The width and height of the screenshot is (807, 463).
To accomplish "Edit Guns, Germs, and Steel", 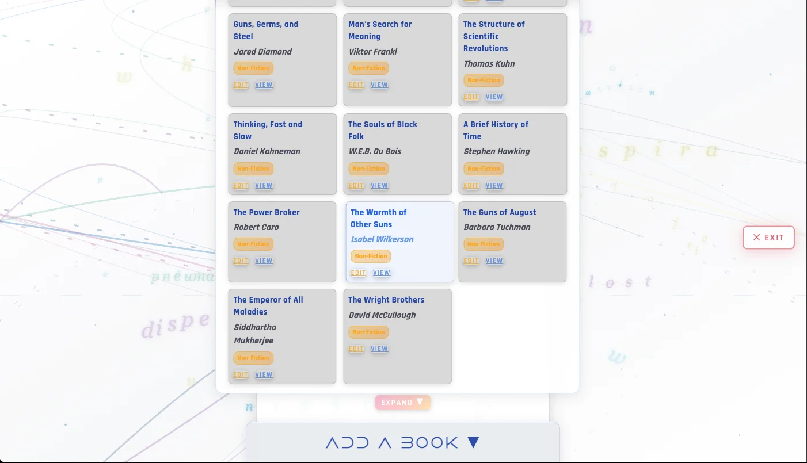I will click(x=241, y=85).
